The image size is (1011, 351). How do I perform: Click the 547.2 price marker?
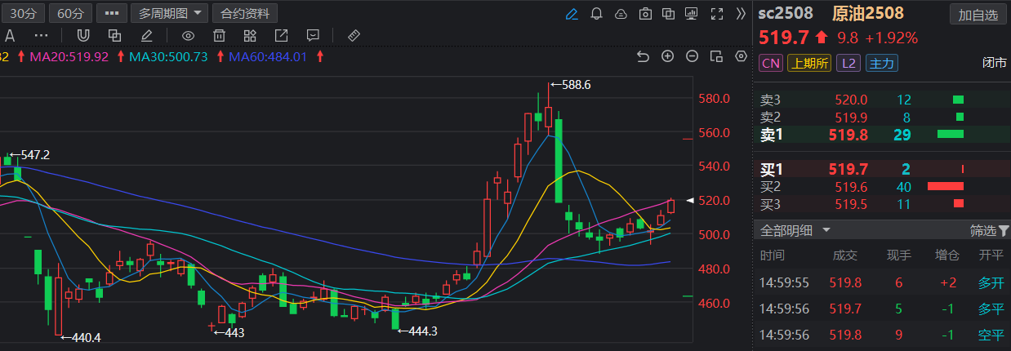tap(29, 154)
